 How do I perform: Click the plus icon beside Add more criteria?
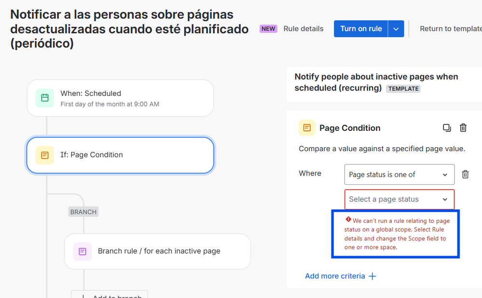372,276
